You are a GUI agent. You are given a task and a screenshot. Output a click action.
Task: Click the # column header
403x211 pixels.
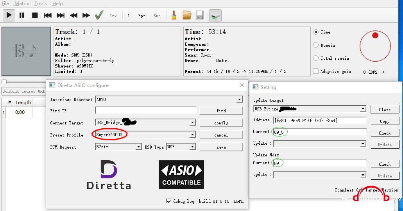[x=9, y=103]
